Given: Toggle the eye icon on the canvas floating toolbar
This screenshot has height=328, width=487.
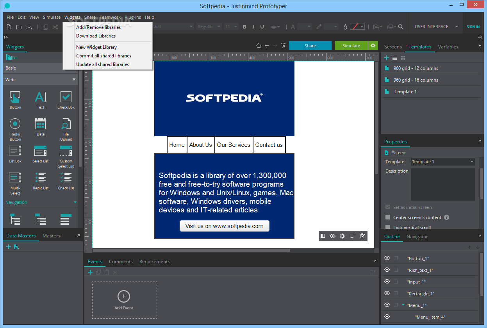Looking at the screenshot, I should [333, 236].
